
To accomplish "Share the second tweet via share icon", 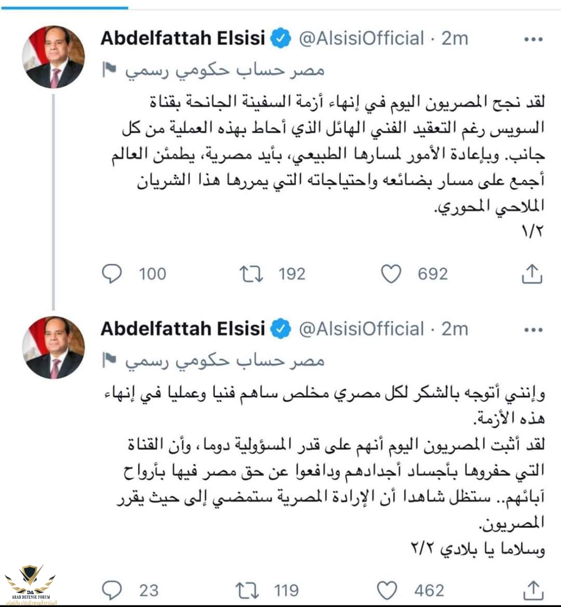I will (x=533, y=591).
